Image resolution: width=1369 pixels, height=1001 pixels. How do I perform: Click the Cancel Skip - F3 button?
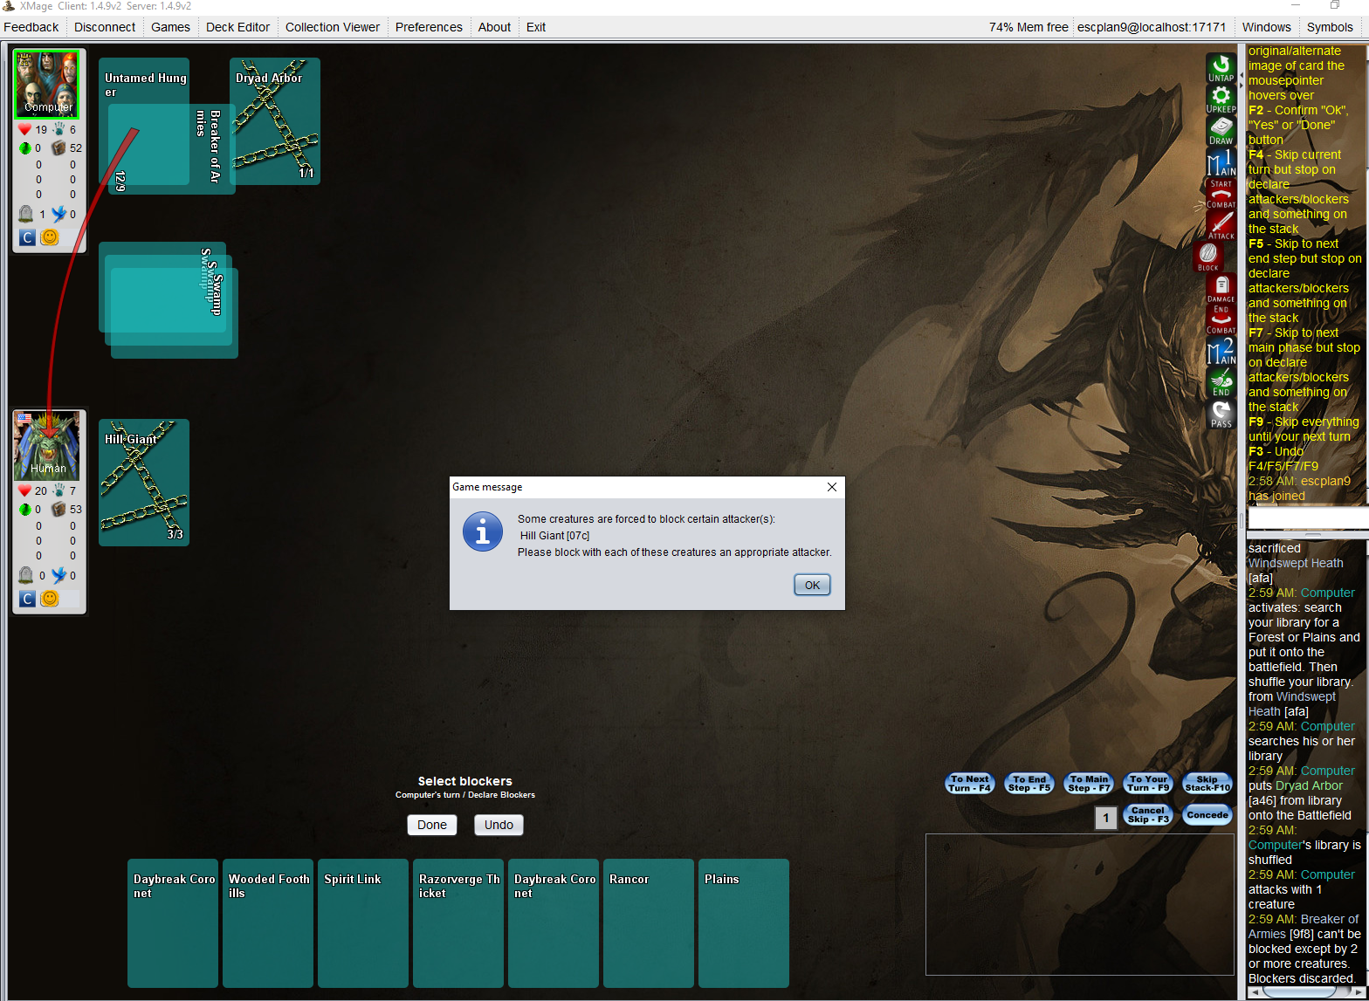pyautogui.click(x=1148, y=815)
